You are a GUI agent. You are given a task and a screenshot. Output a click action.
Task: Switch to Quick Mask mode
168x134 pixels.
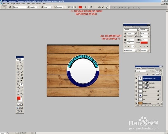coord(21,104)
